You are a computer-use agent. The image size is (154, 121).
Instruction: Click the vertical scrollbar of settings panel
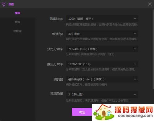(153, 49)
